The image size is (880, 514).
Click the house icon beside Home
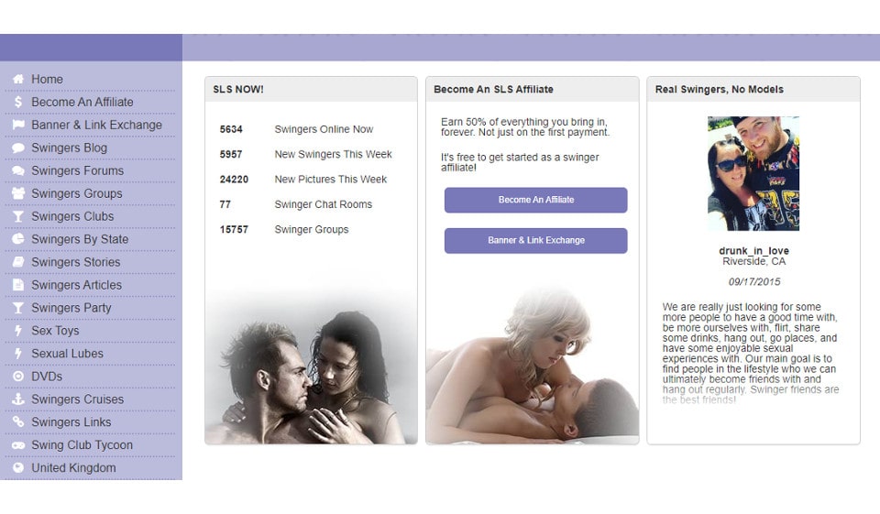tap(18, 80)
